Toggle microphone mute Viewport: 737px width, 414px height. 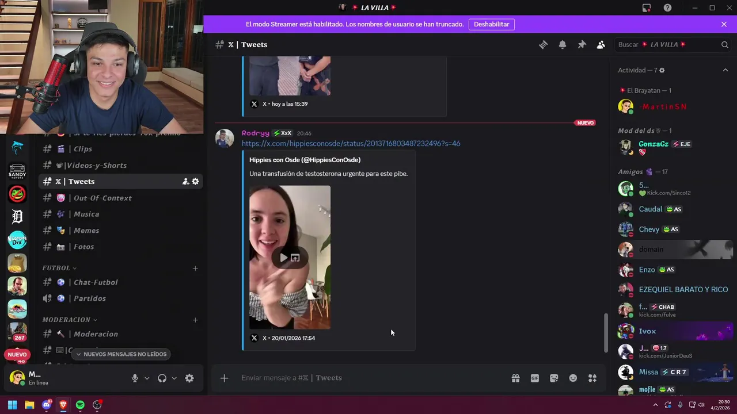pos(135,378)
